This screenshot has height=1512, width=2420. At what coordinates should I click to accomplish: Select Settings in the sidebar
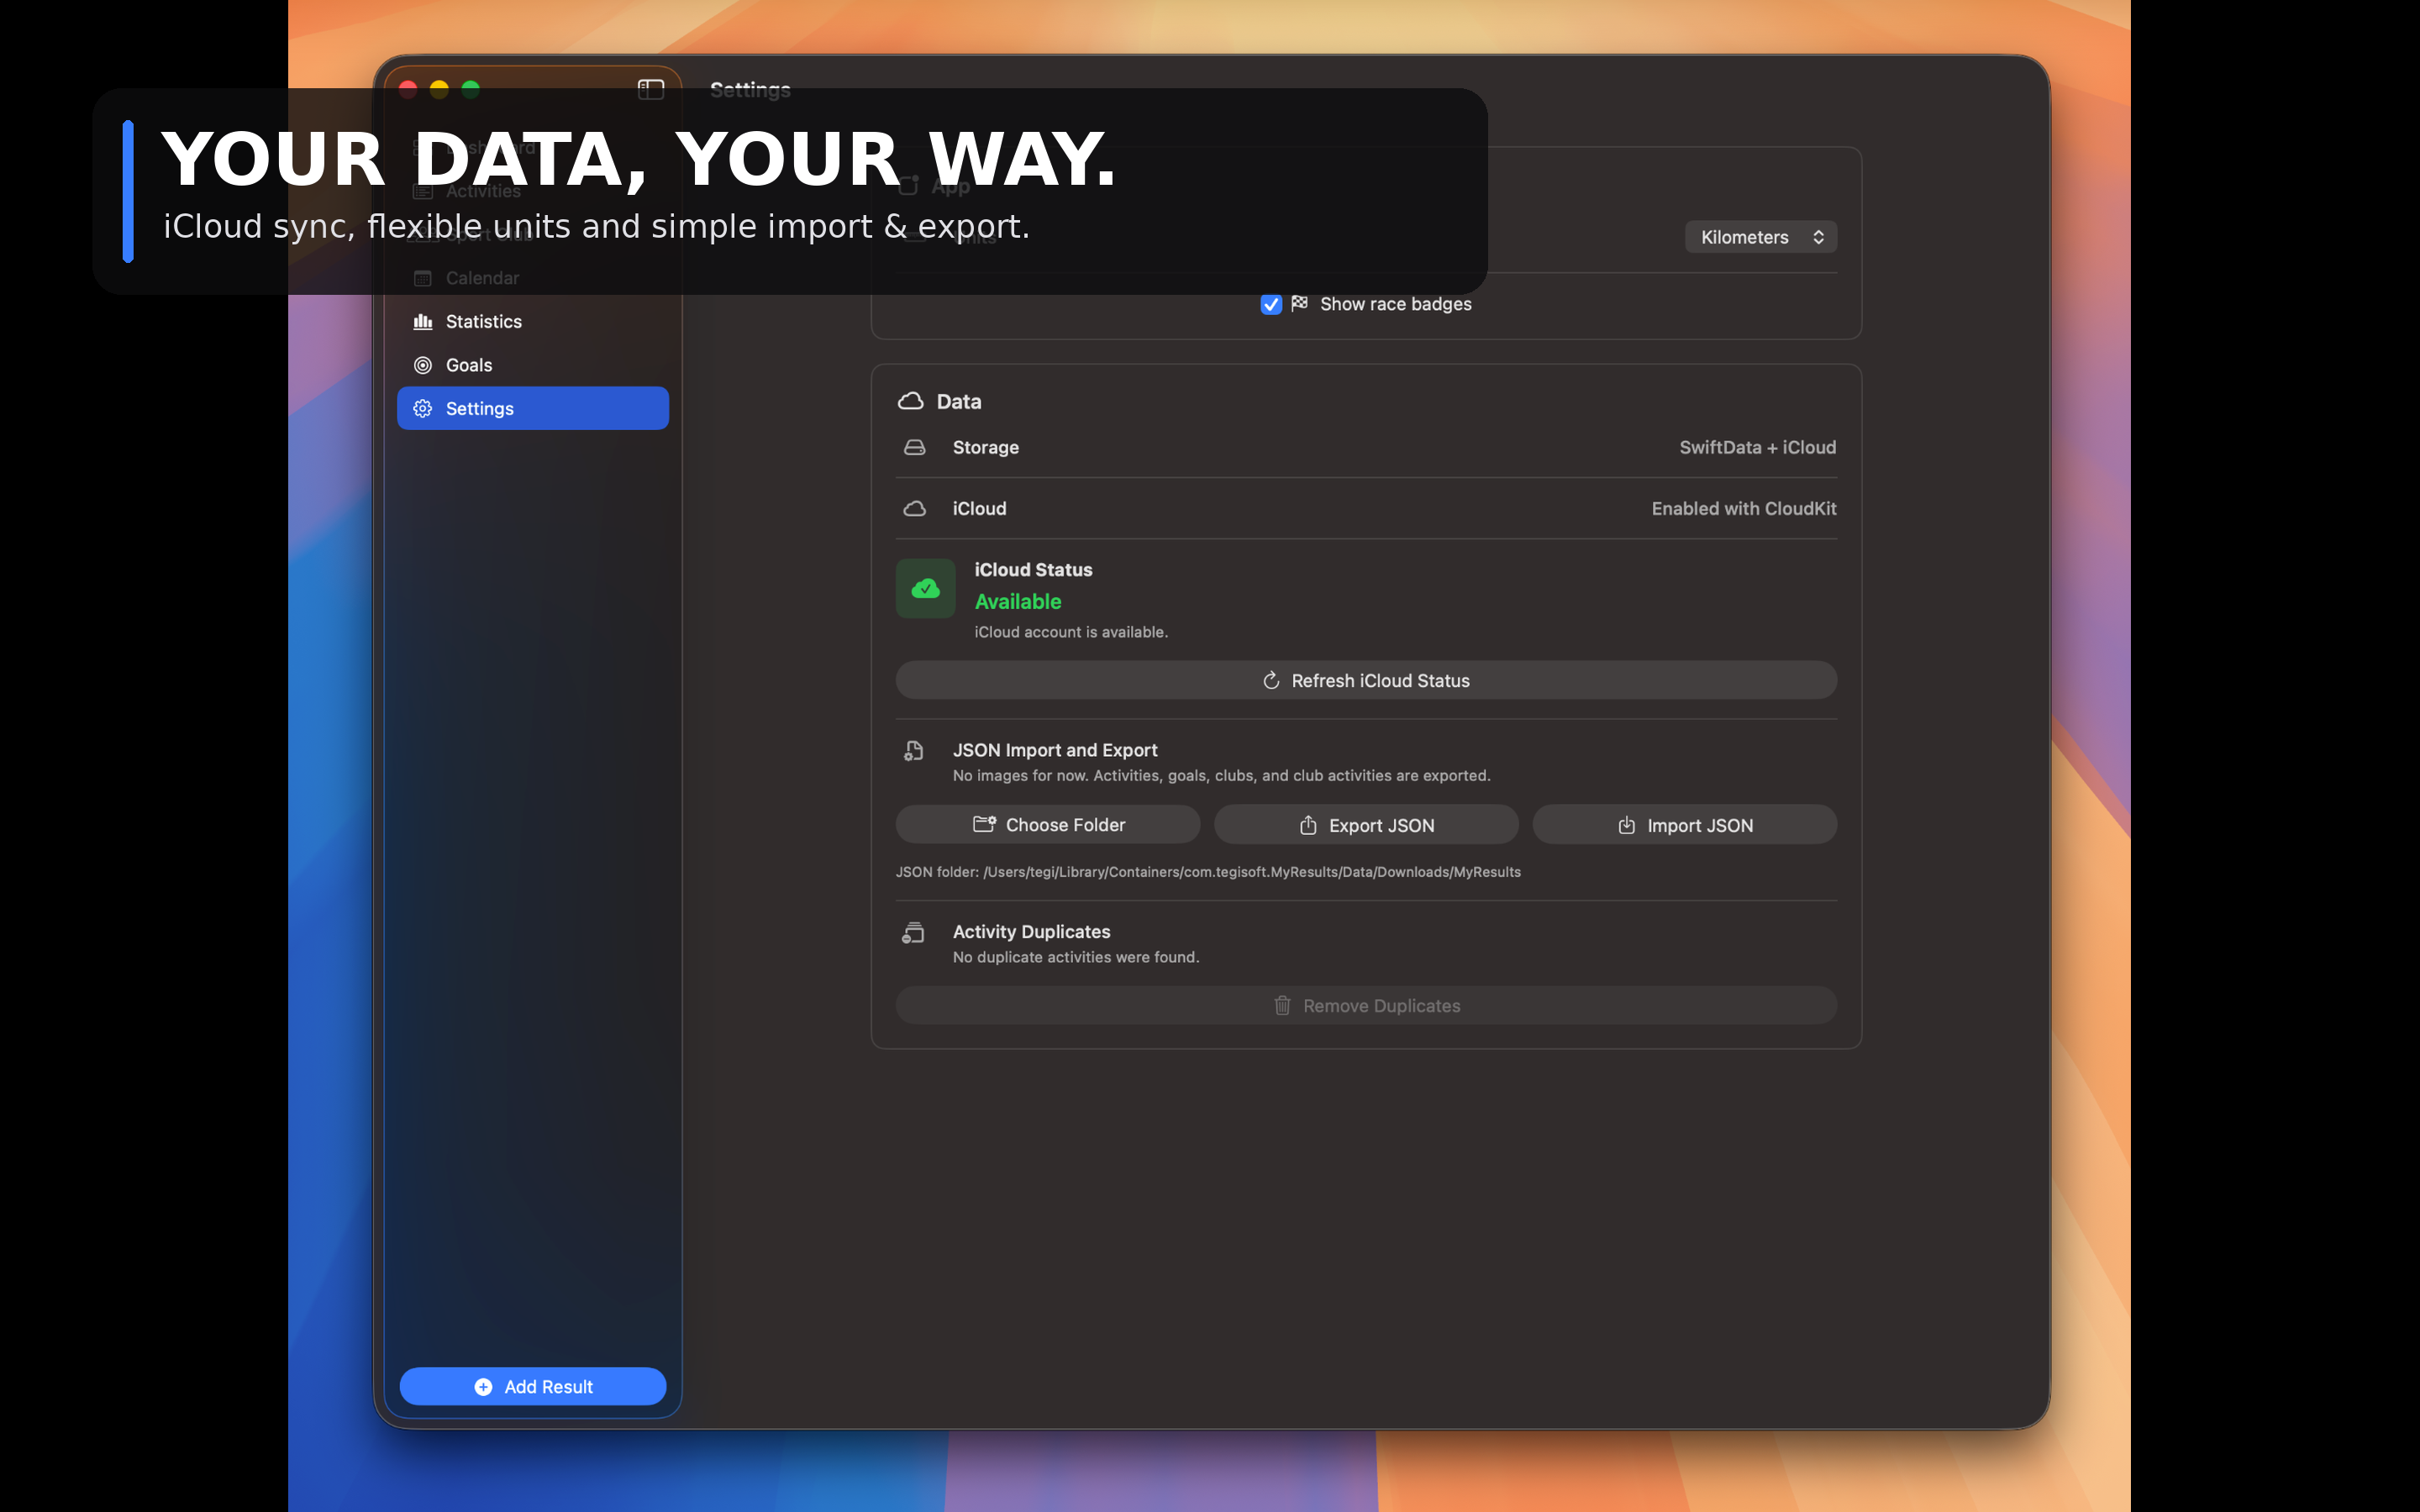(x=532, y=408)
